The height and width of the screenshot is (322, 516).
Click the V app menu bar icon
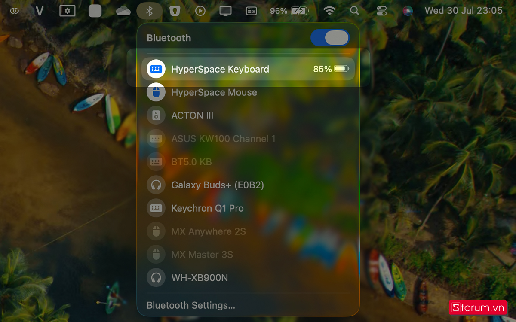click(x=40, y=11)
